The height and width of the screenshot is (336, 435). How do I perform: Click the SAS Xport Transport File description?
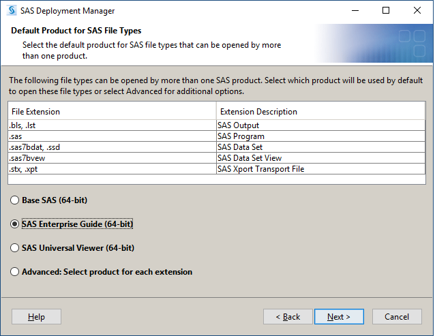[260, 169]
